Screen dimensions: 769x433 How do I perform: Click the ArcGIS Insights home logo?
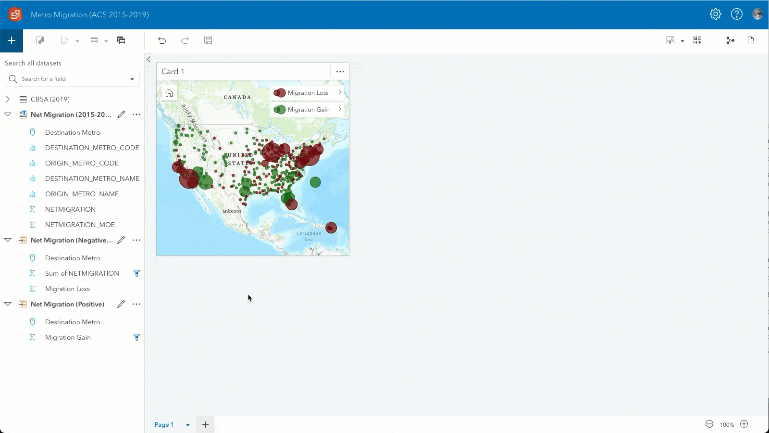click(x=15, y=14)
